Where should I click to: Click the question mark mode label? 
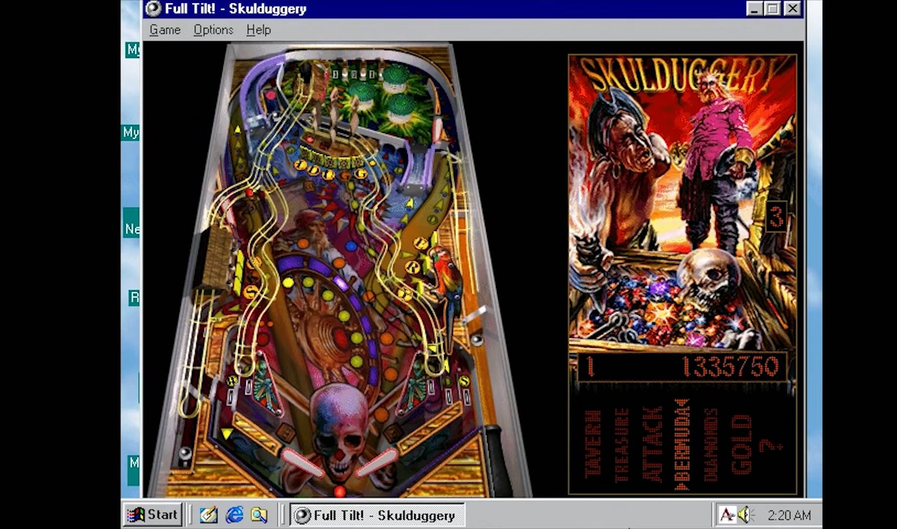pos(771,446)
